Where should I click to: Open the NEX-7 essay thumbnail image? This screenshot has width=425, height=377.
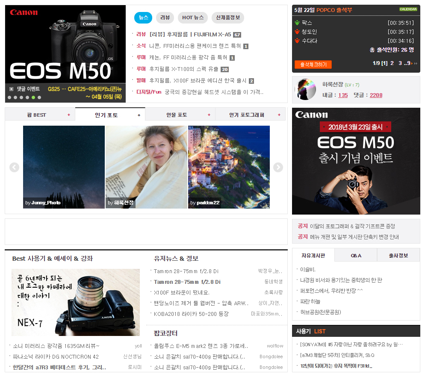(x=76, y=303)
